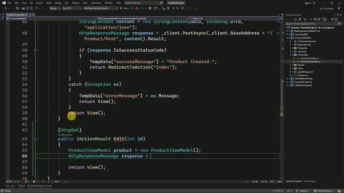
Task: Select appsettings.json file
Action: click(305, 72)
